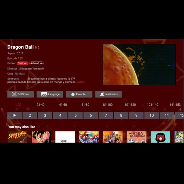Click the 9.2 rating value
The image size is (184, 184).
[37, 48]
